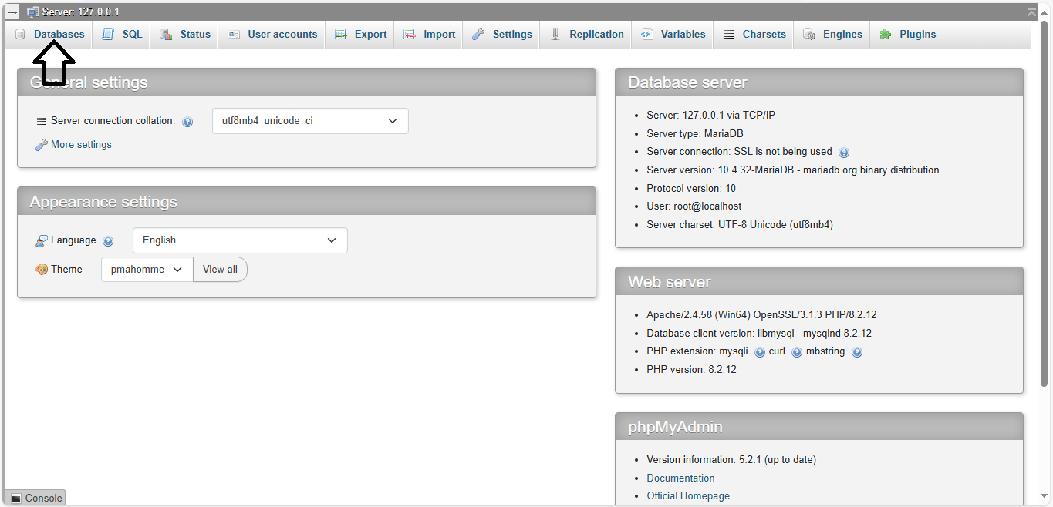The width and height of the screenshot is (1053, 507).
Task: Click the arrow icon left of Server title
Action: [x=12, y=12]
